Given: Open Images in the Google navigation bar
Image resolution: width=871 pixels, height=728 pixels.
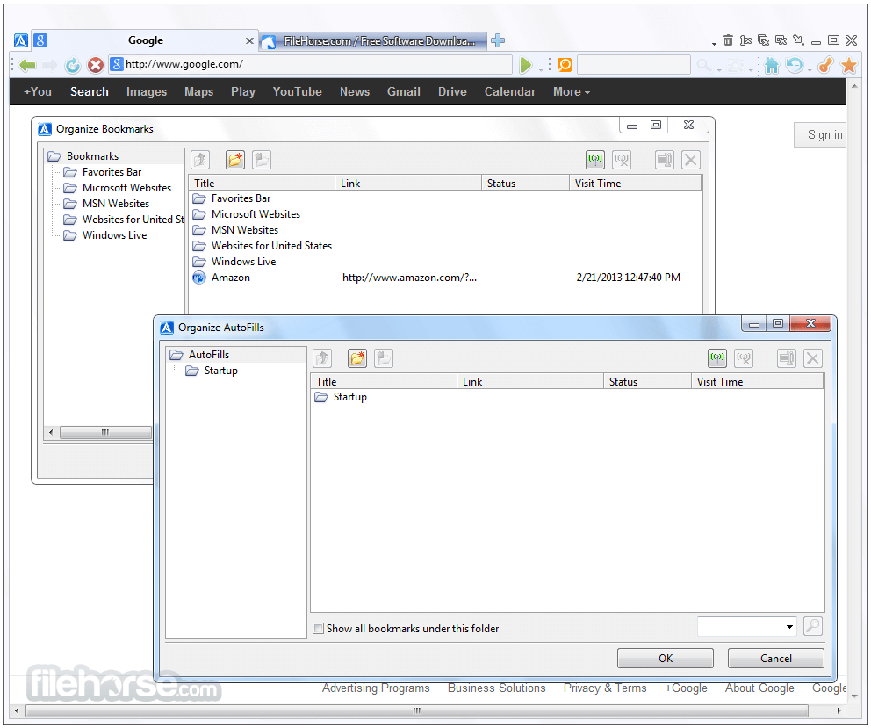Looking at the screenshot, I should tap(146, 92).
